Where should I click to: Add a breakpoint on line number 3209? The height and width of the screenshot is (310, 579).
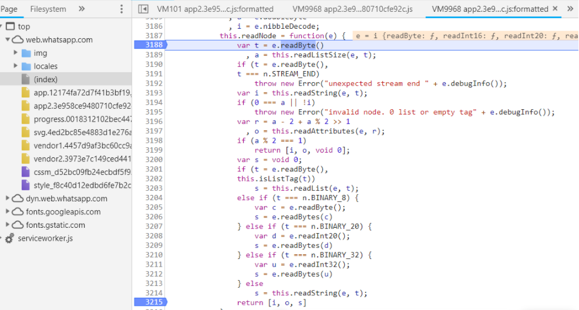154,245
